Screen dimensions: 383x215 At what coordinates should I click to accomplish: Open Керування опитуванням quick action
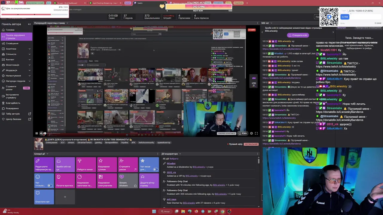click(x=107, y=181)
